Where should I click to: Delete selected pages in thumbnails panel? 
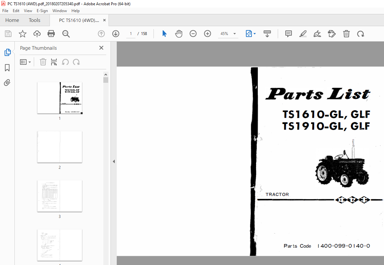[43, 62]
